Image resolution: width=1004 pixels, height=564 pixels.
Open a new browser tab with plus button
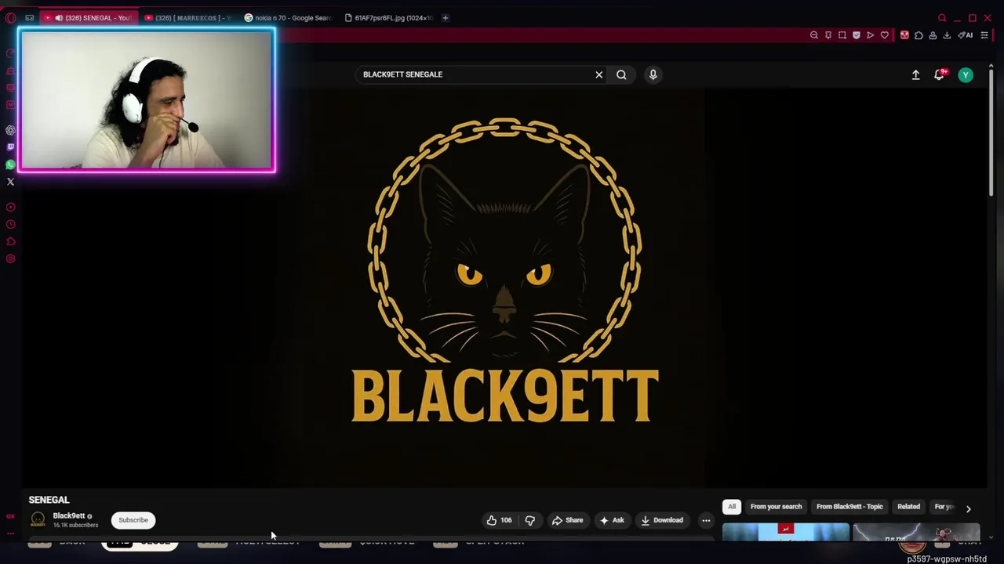tap(445, 18)
